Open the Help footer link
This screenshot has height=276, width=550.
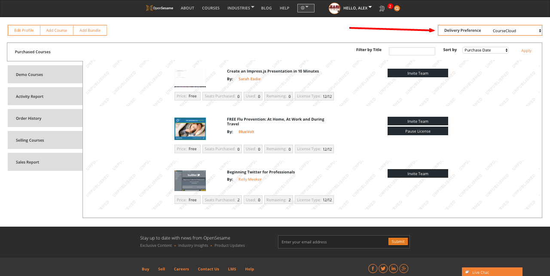250,269
